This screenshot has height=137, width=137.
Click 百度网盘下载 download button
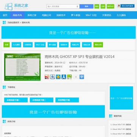(x=67, y=100)
